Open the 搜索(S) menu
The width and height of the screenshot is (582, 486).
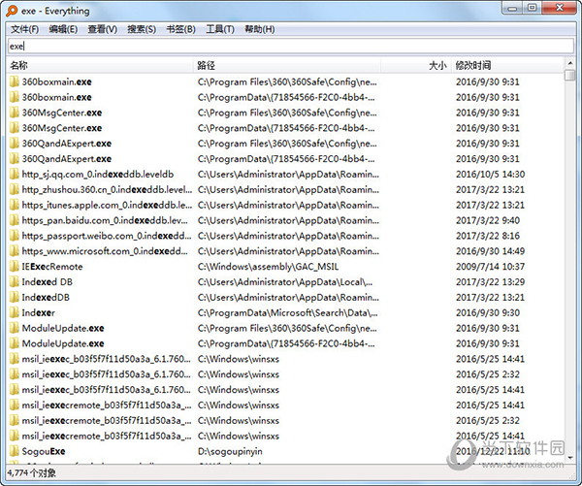pyautogui.click(x=142, y=29)
